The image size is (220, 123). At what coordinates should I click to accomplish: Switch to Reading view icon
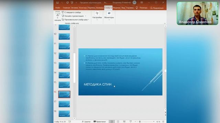pyautogui.click(x=124, y=122)
